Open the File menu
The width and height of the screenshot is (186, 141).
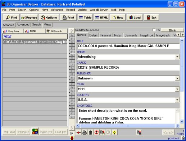4,10
